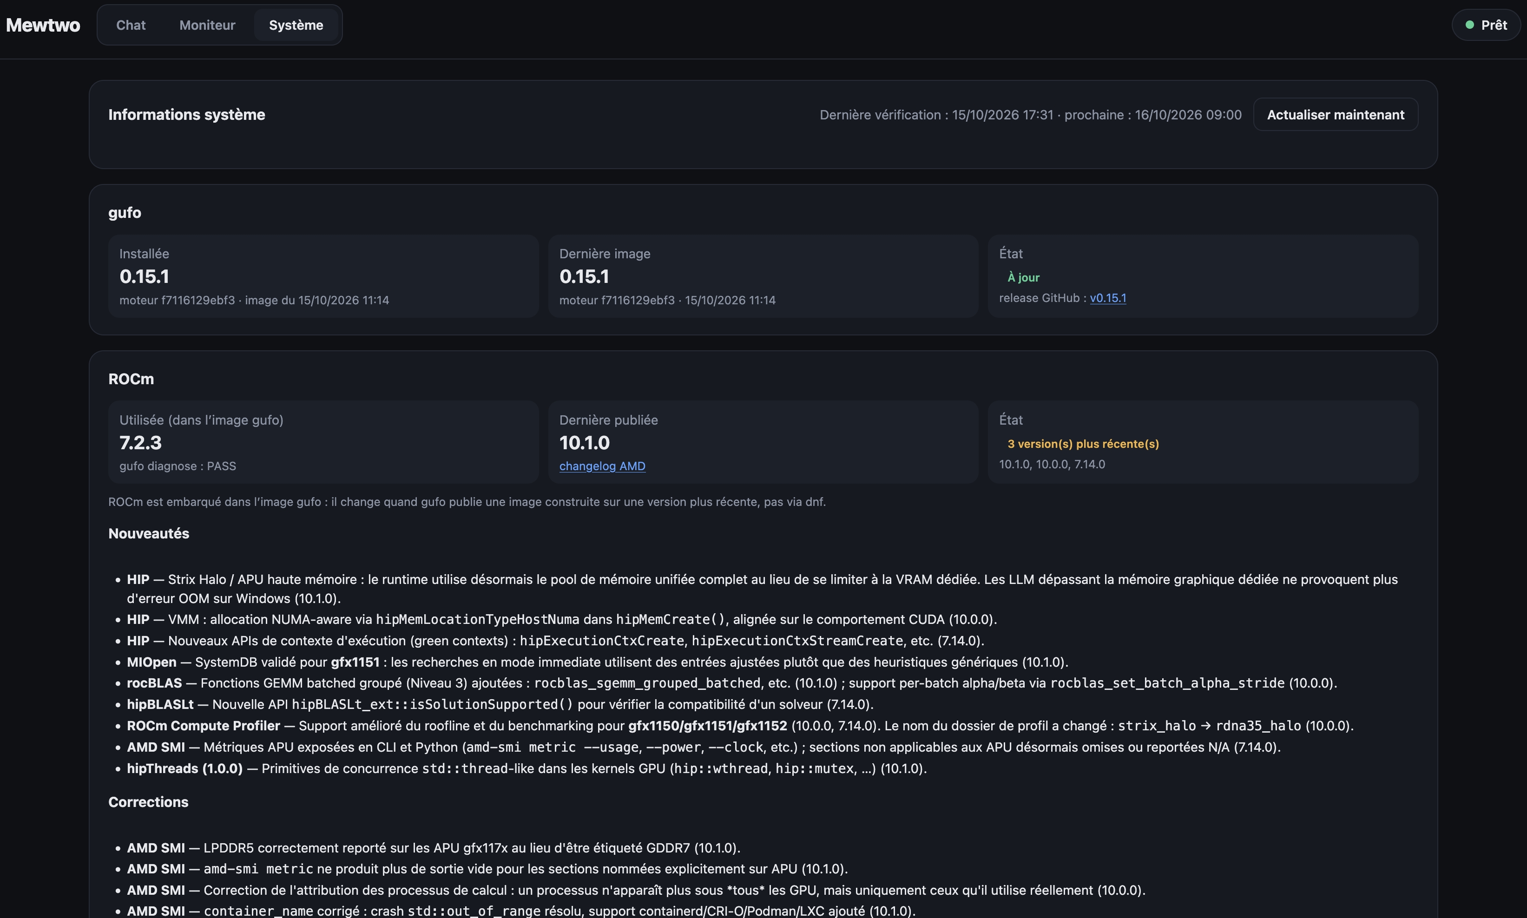Click the 'À jour' status label
This screenshot has width=1527, height=918.
tap(1023, 277)
